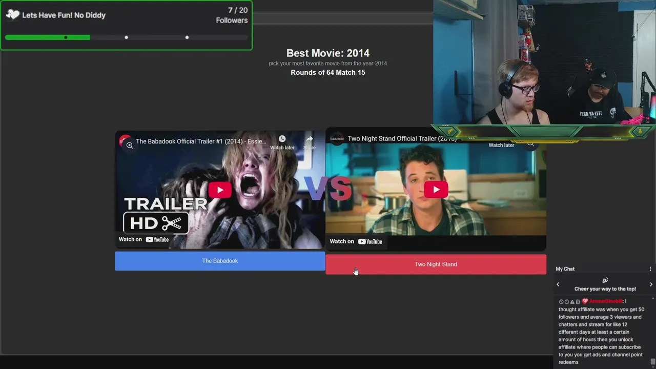Image resolution: width=656 pixels, height=369 pixels.
Task: Play The Babadook trailer video
Action: (x=220, y=190)
